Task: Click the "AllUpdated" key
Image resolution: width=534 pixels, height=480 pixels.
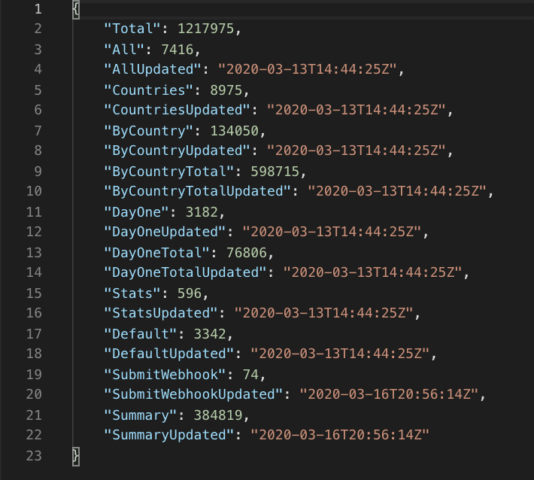Action: point(153,69)
